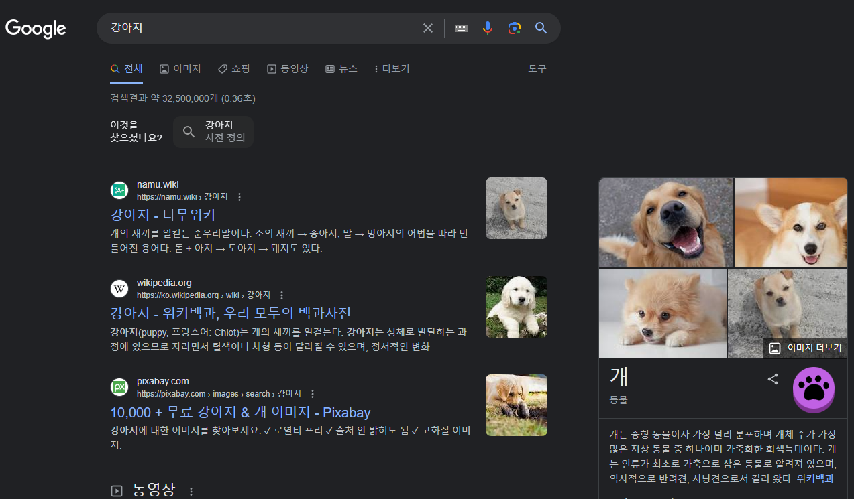Click the golden retriever panel image

pyautogui.click(x=666, y=222)
